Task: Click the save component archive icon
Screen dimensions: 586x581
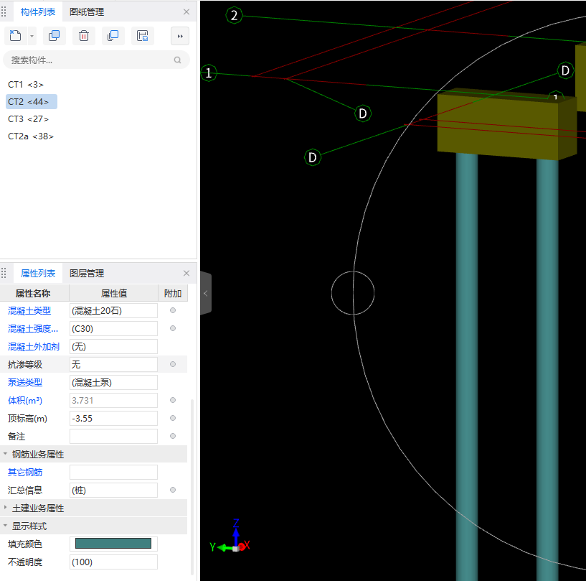Action: point(143,36)
